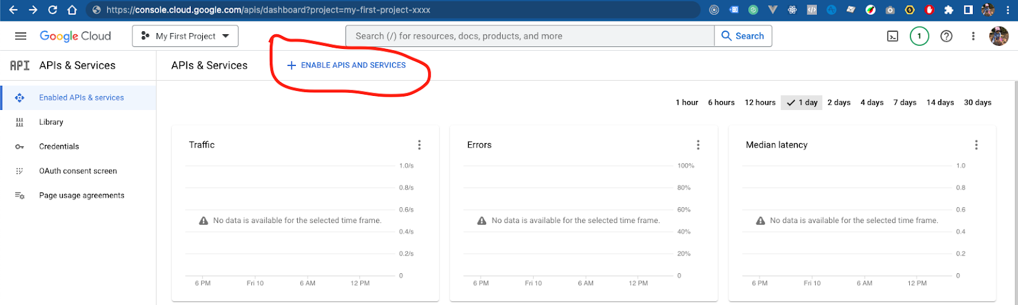
Task: Open Chrome three-dot menu
Action: coord(1008,10)
